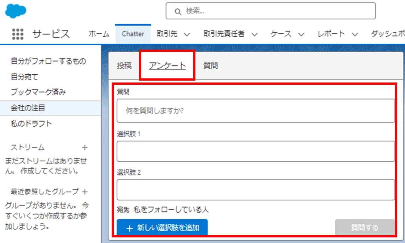Click the 選択肢 2 text field
The height and width of the screenshot is (243, 405).
coord(256,190)
